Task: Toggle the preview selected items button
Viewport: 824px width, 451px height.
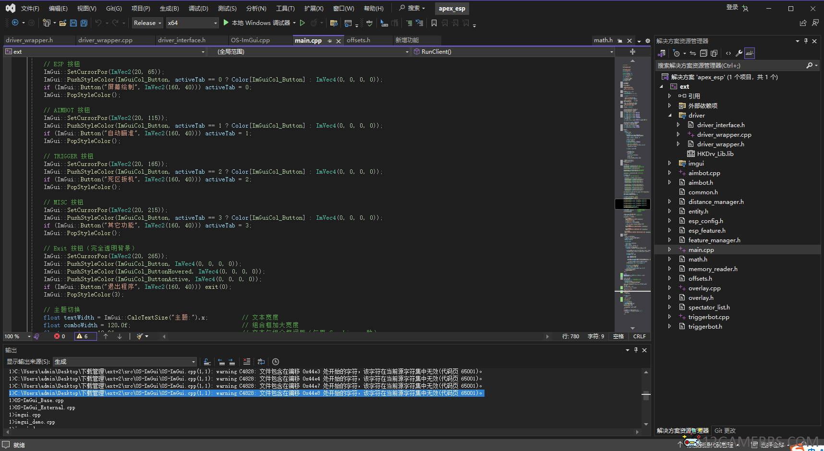Action: 750,53
